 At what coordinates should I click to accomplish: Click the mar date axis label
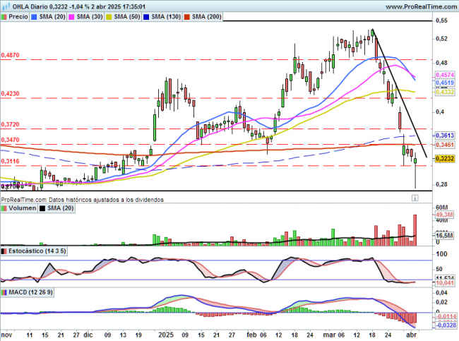coord(329,335)
